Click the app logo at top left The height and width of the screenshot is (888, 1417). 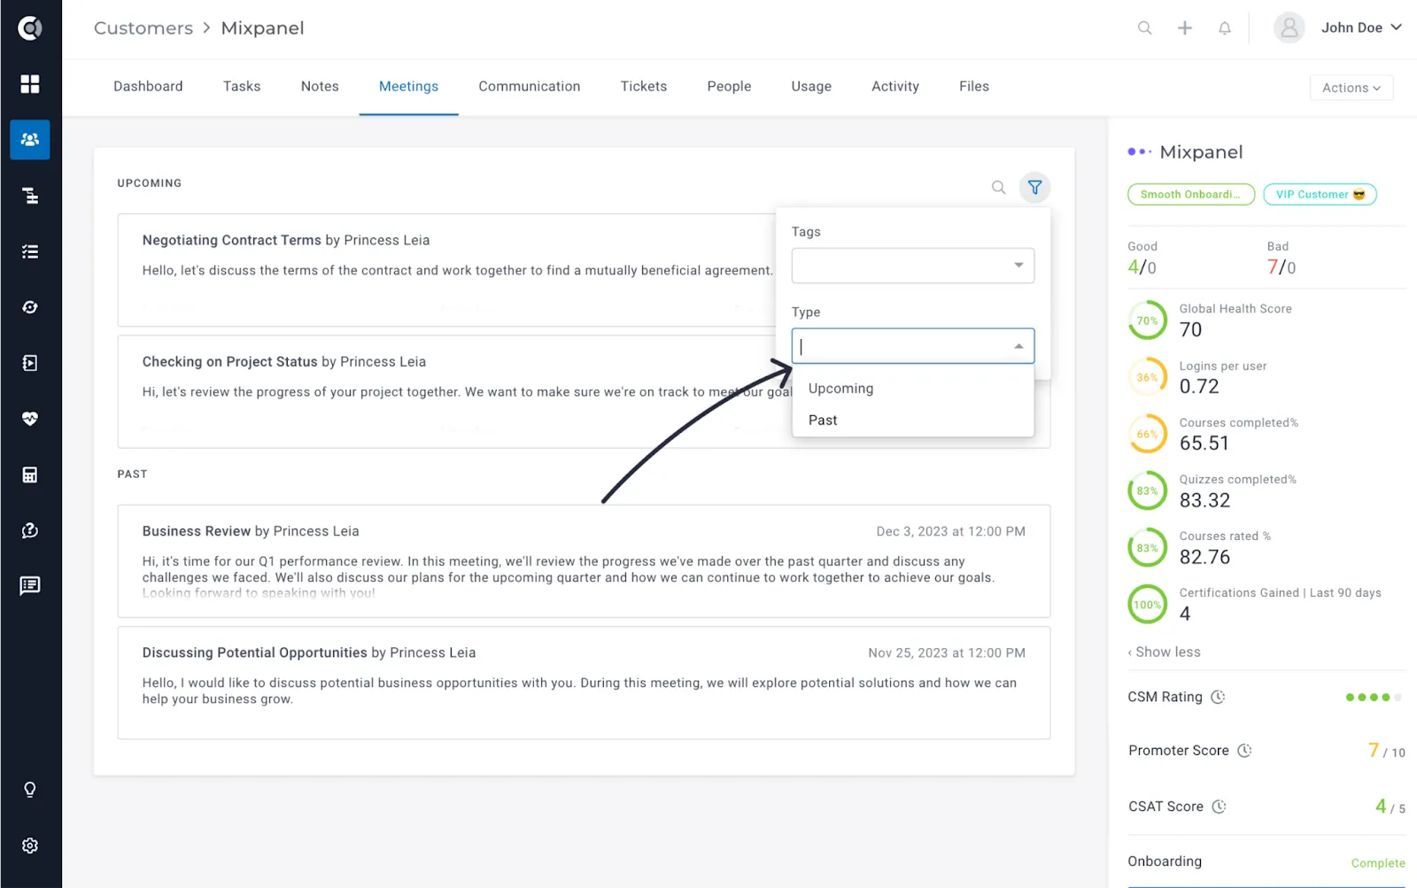[x=30, y=28]
